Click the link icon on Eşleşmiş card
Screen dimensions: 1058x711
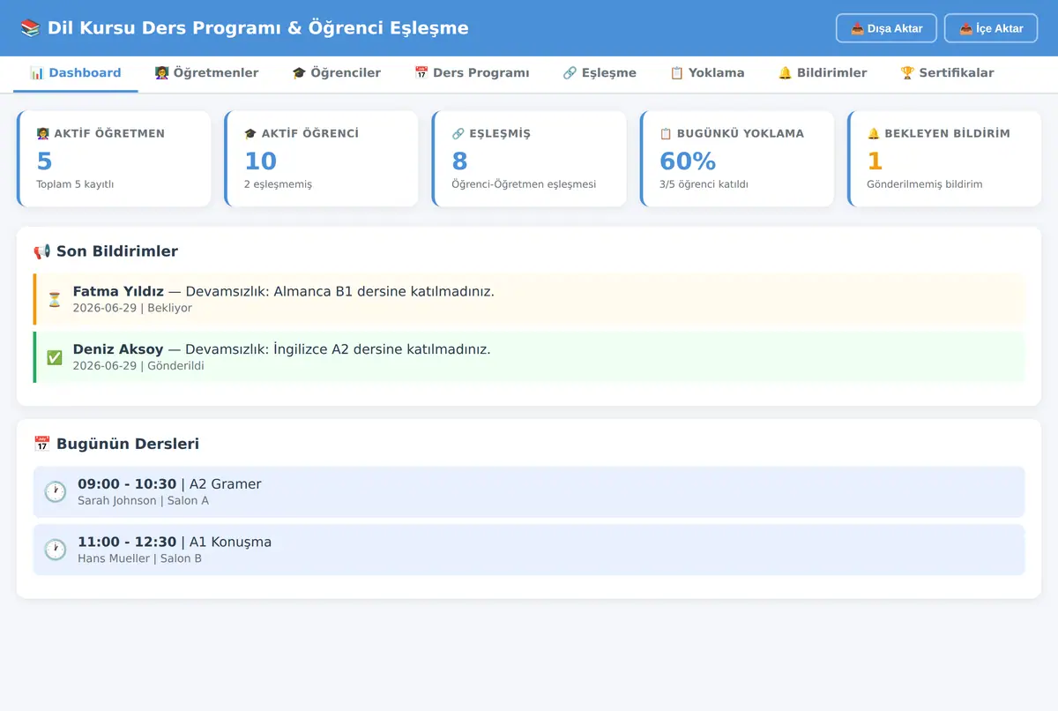458,133
